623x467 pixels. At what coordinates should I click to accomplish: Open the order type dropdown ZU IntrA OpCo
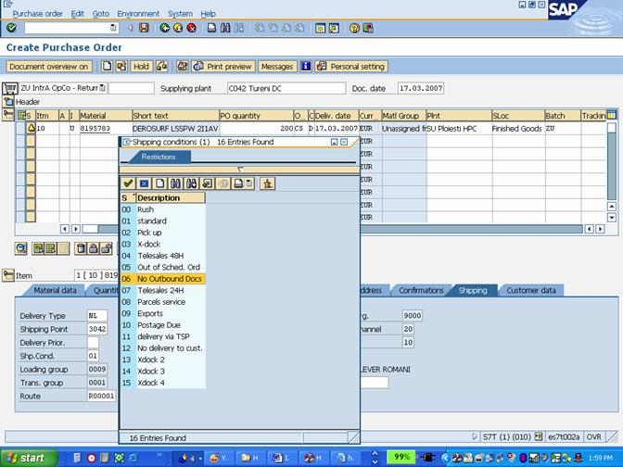pos(103,88)
